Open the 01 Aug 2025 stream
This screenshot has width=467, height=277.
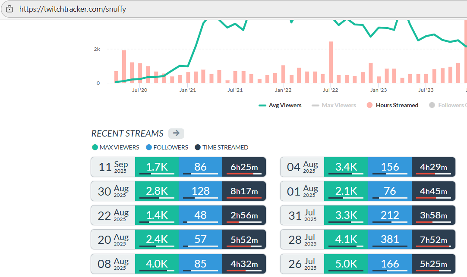point(368,191)
